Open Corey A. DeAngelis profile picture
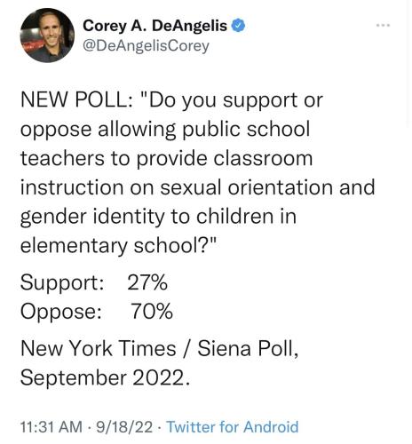The width and height of the screenshot is (412, 444). point(47,36)
